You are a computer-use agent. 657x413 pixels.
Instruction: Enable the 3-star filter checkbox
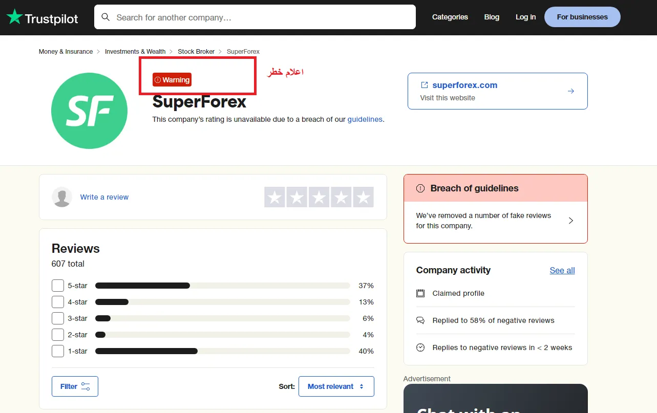pyautogui.click(x=58, y=318)
